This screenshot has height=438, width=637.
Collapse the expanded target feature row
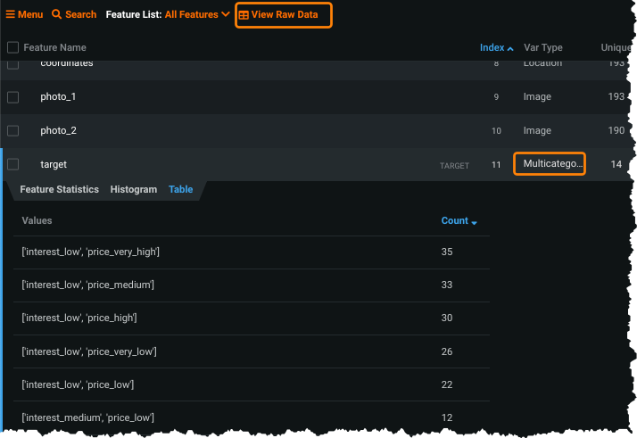232,164
